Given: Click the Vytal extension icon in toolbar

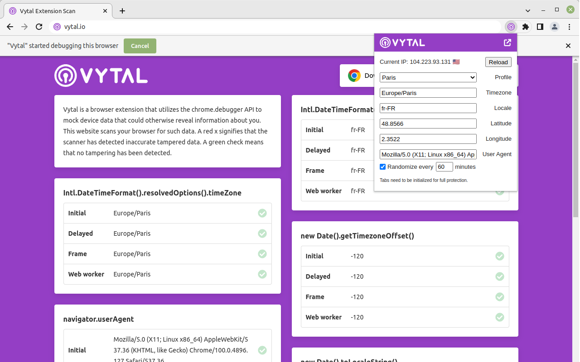Looking at the screenshot, I should [511, 27].
